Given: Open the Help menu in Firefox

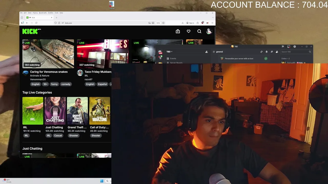Looking at the screenshot, I should [61, 13].
